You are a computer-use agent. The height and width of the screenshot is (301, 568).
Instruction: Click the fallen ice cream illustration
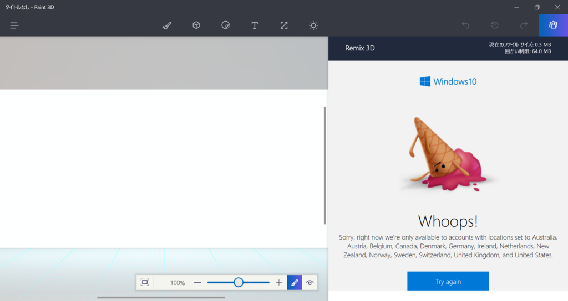tap(448, 154)
